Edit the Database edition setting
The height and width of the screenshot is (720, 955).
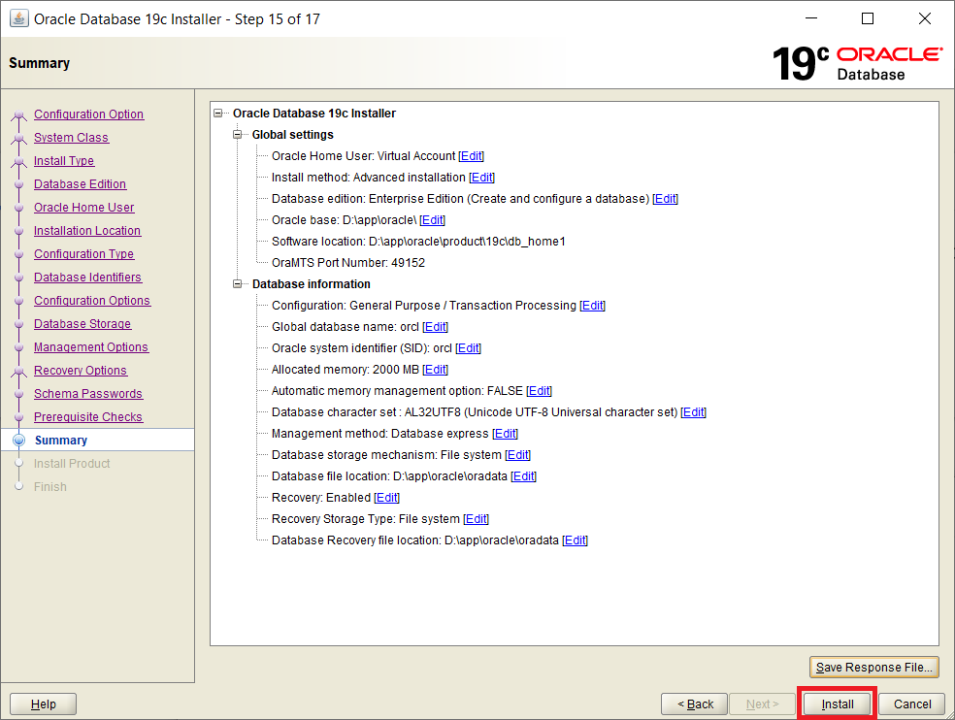[x=665, y=199]
